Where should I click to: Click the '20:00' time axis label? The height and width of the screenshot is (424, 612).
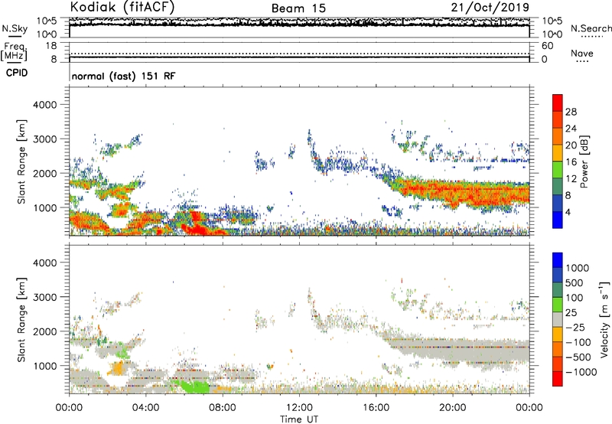click(x=452, y=408)
